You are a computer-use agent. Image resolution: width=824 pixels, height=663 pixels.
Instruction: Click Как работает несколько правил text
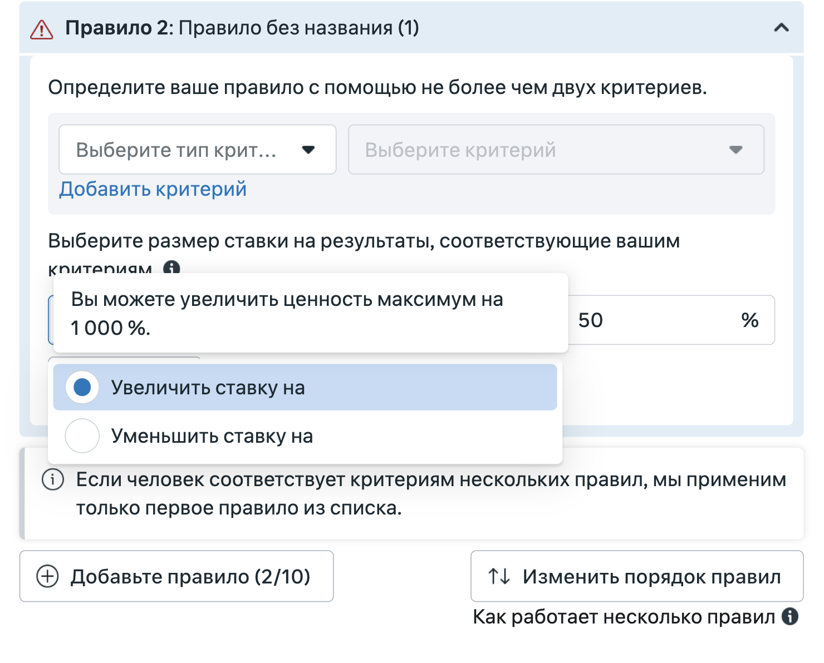[x=624, y=617]
